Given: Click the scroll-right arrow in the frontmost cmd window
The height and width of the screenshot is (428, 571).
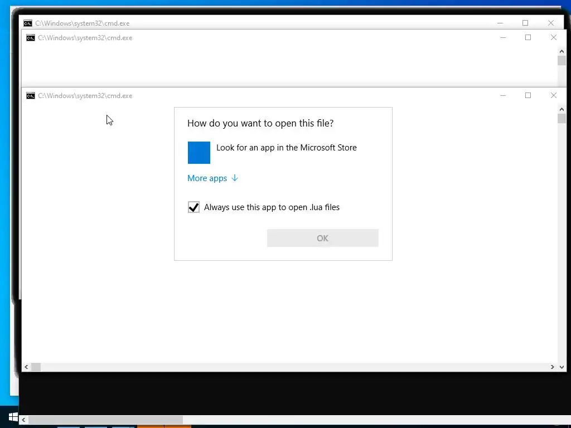Looking at the screenshot, I should 553,367.
